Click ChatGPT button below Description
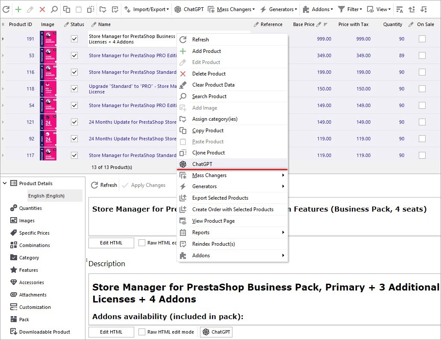 (x=216, y=332)
